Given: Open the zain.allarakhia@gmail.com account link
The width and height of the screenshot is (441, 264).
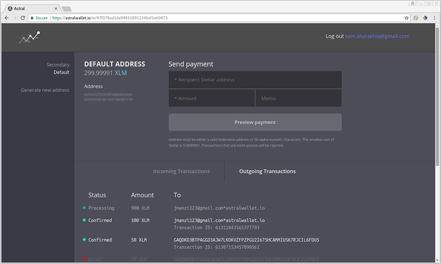Looking at the screenshot, I should click(x=377, y=36).
